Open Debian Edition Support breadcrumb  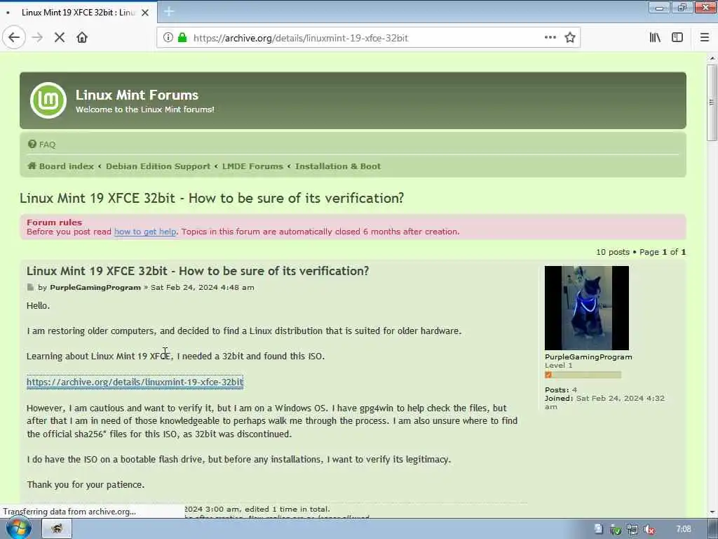[x=158, y=166]
